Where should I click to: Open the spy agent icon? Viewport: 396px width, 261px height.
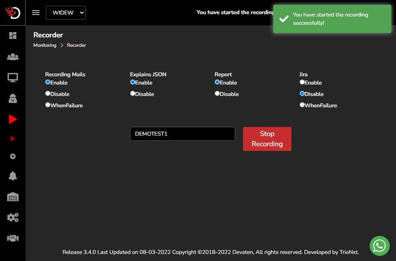coord(13,98)
